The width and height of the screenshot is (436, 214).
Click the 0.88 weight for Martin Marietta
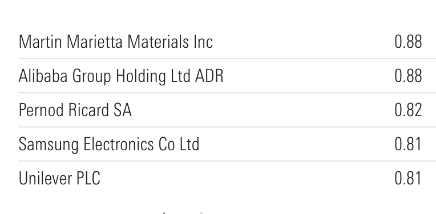(408, 42)
